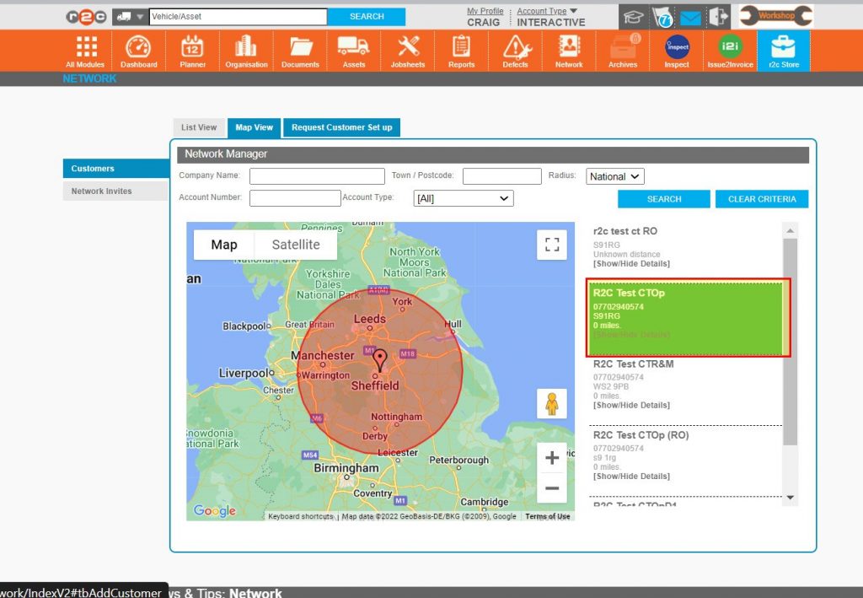Switch to the List View tab
Viewport: 863px width, 598px height.
[x=199, y=127]
